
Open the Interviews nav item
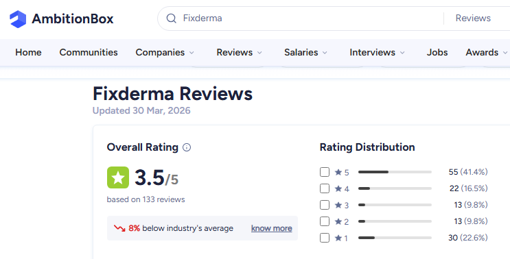[x=373, y=52]
